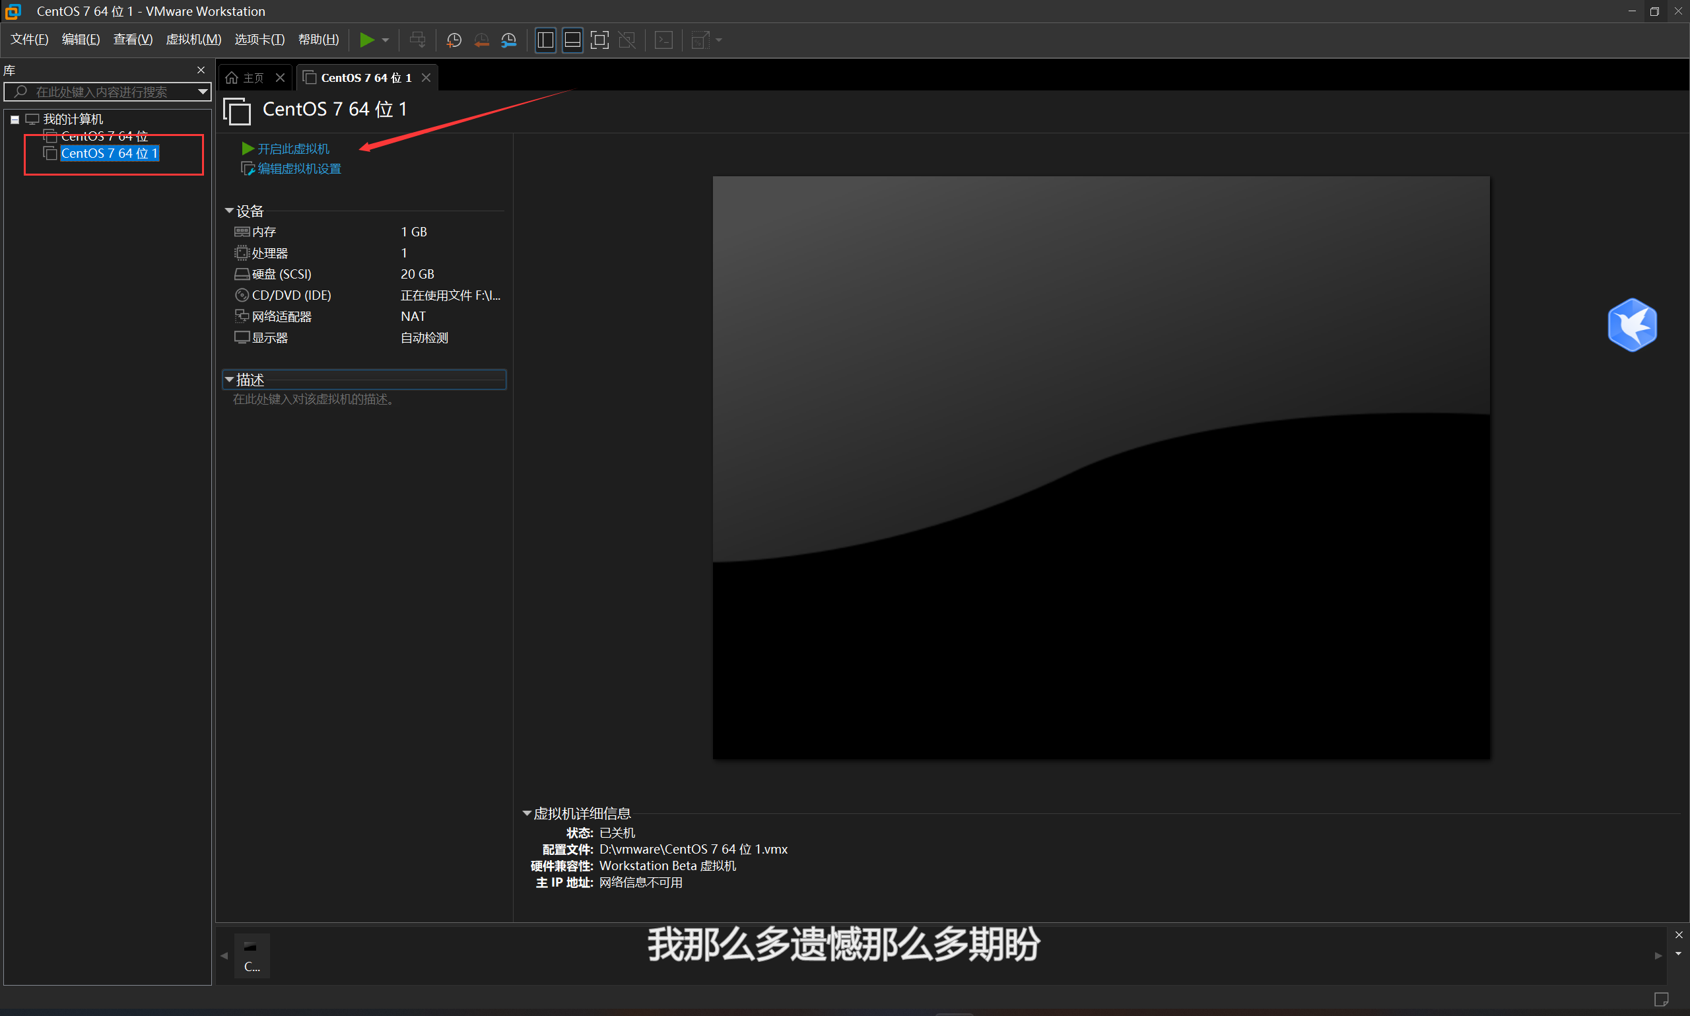Viewport: 1690px width, 1016px height.
Task: Click the blue bird floating icon
Action: click(1632, 325)
